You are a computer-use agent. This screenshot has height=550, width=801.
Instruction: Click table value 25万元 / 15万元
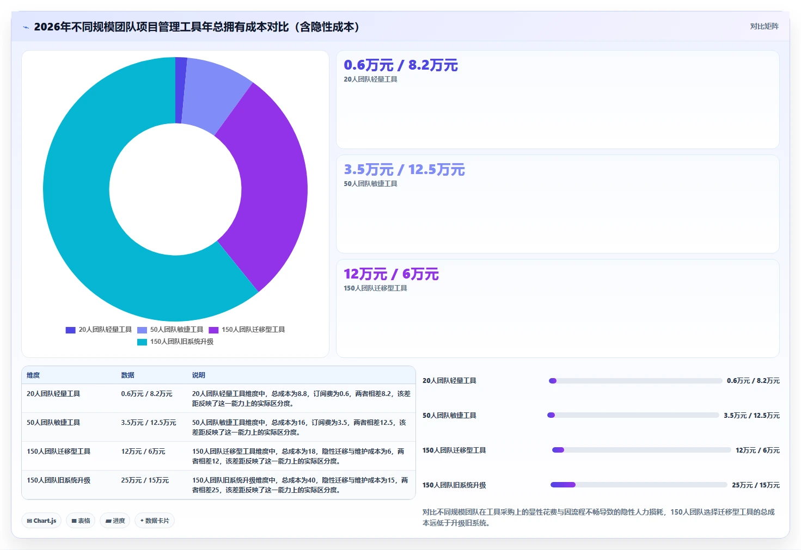tap(145, 480)
